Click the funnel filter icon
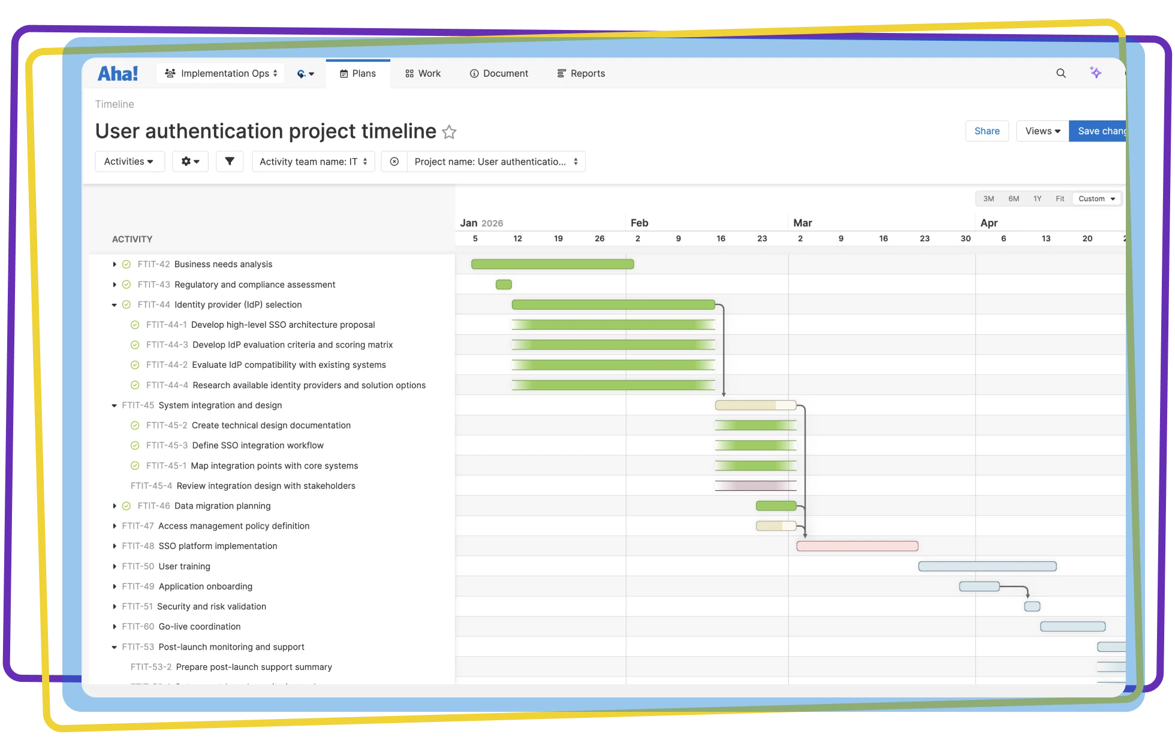 [229, 161]
